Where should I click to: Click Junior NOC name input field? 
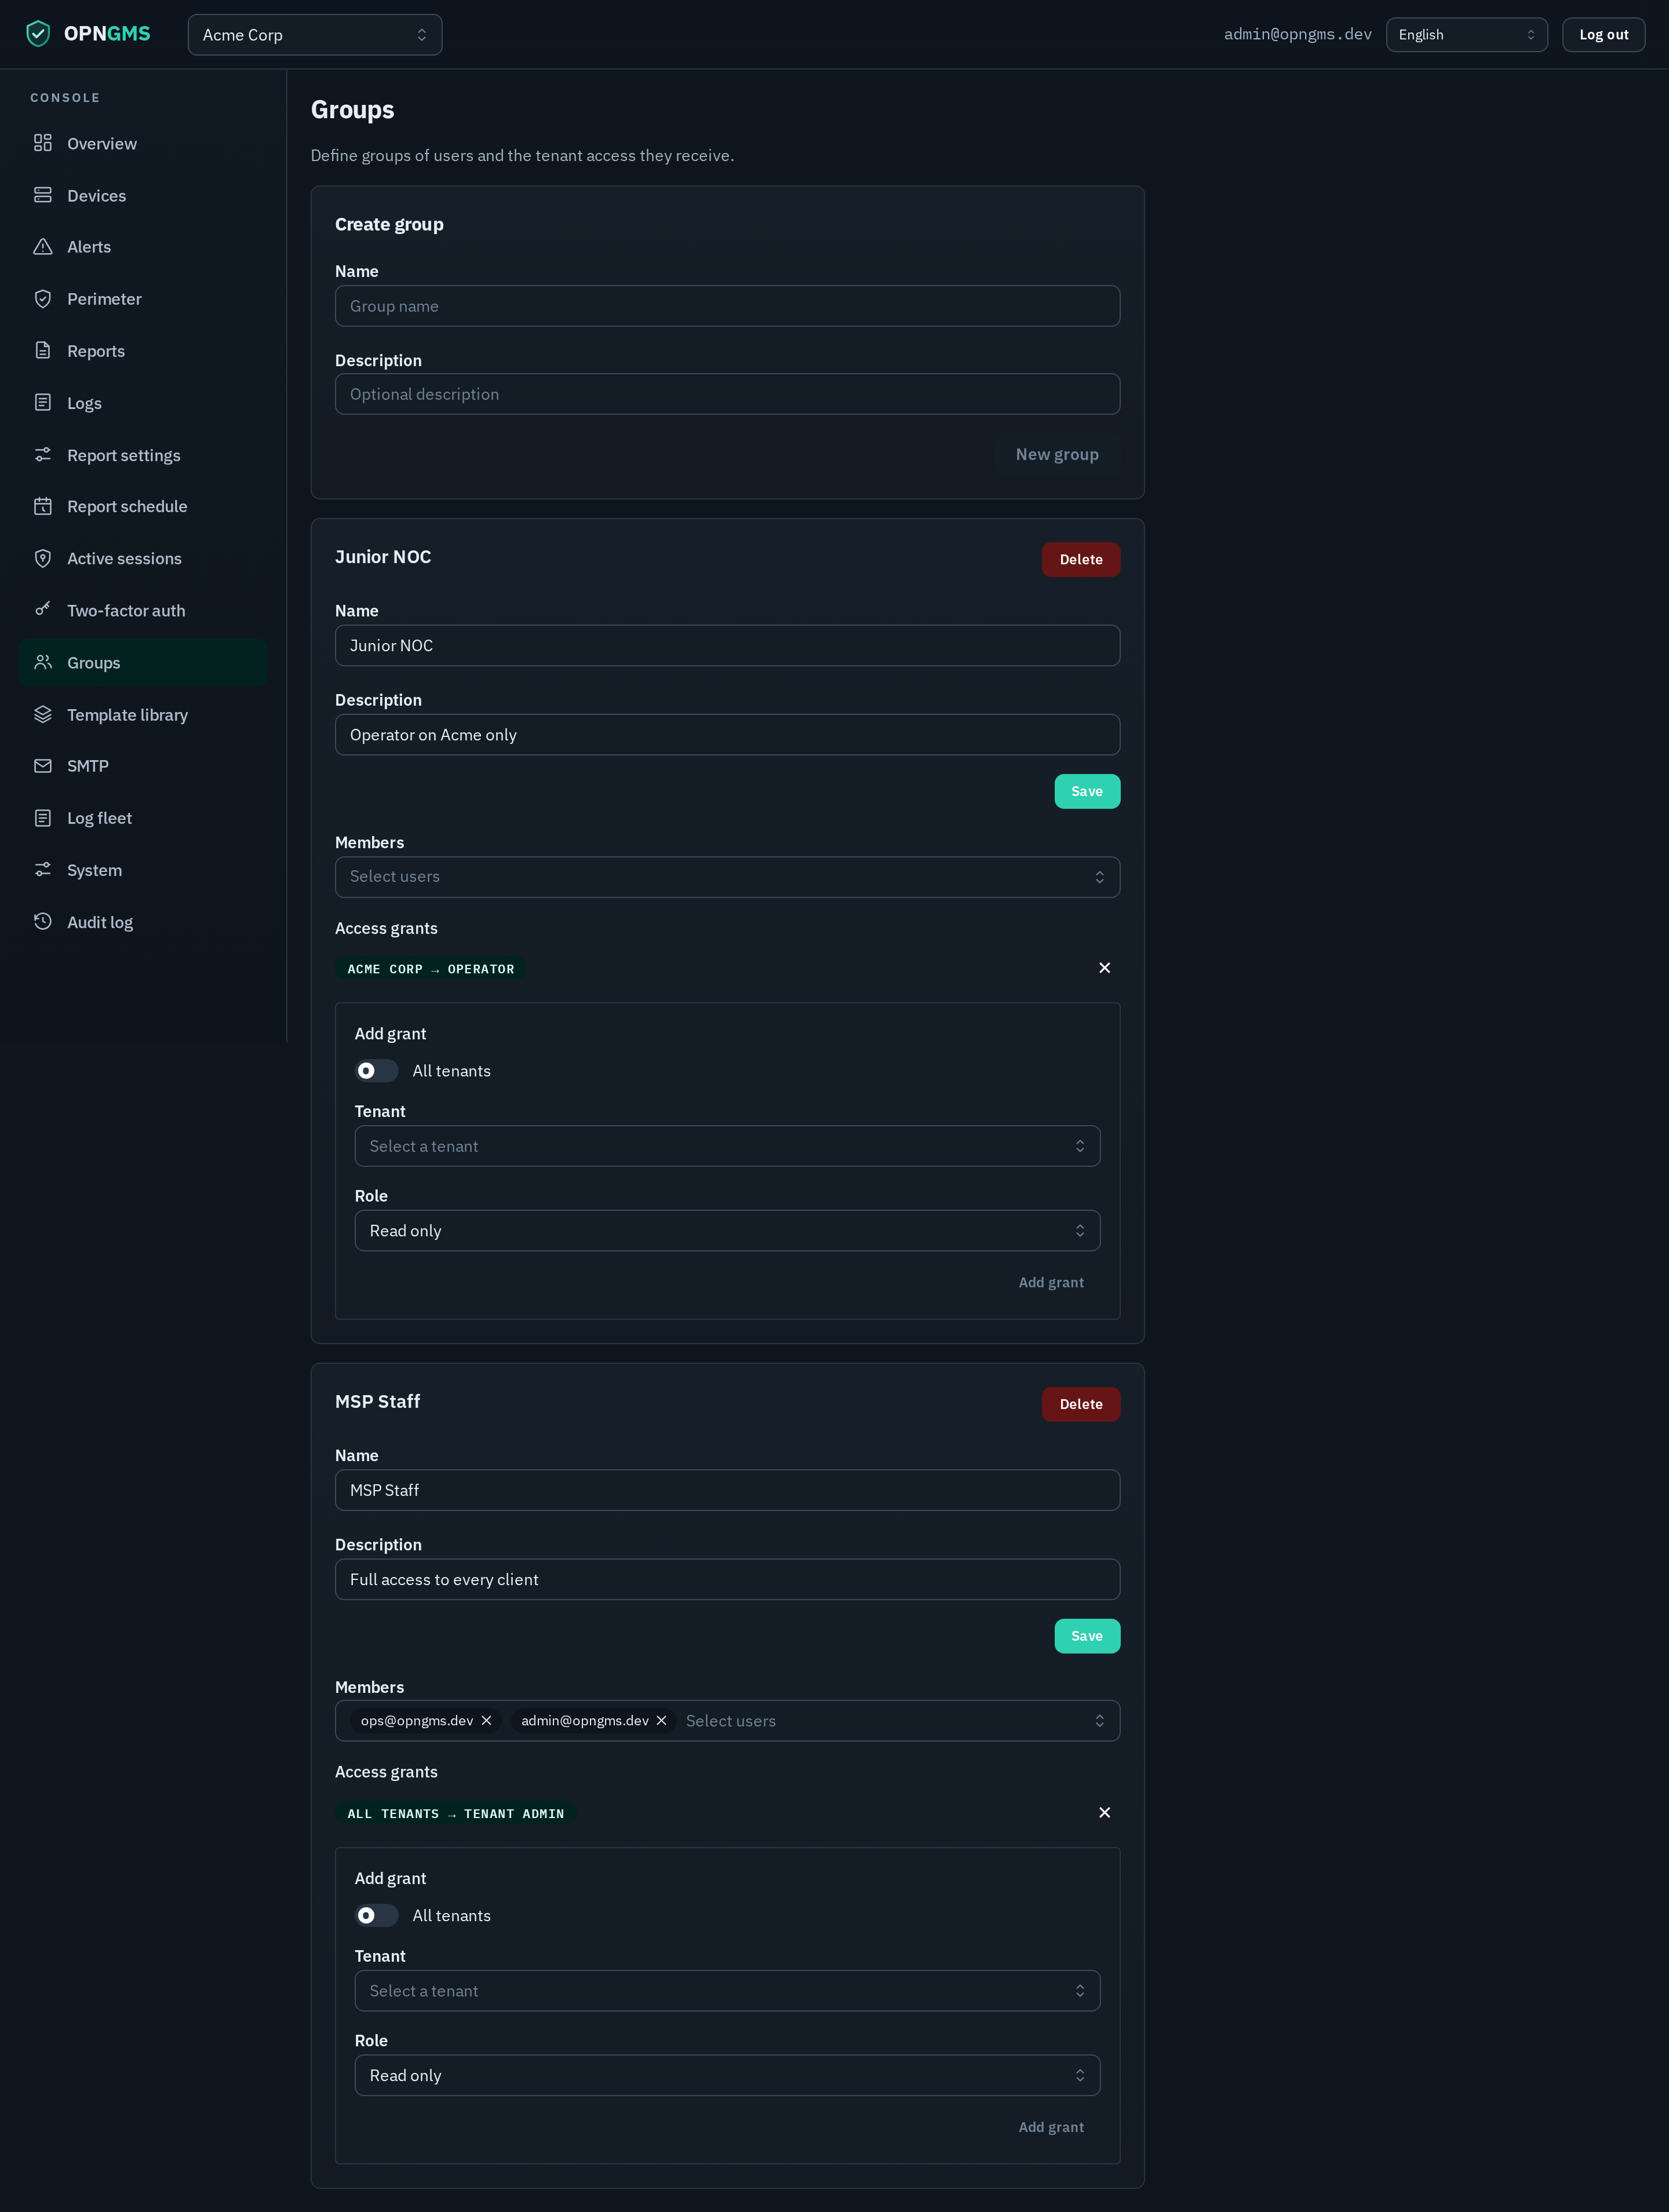(727, 646)
